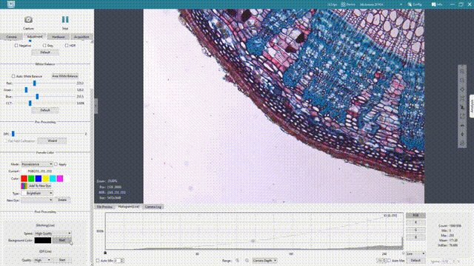This screenshot has height=266, width=474.
Task: Select the cyan color swatch
Action: [53, 179]
